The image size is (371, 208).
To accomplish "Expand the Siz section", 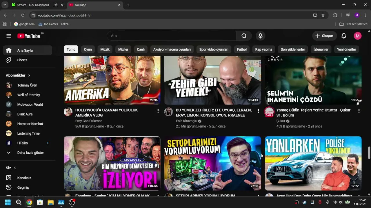I will [x=11, y=168].
